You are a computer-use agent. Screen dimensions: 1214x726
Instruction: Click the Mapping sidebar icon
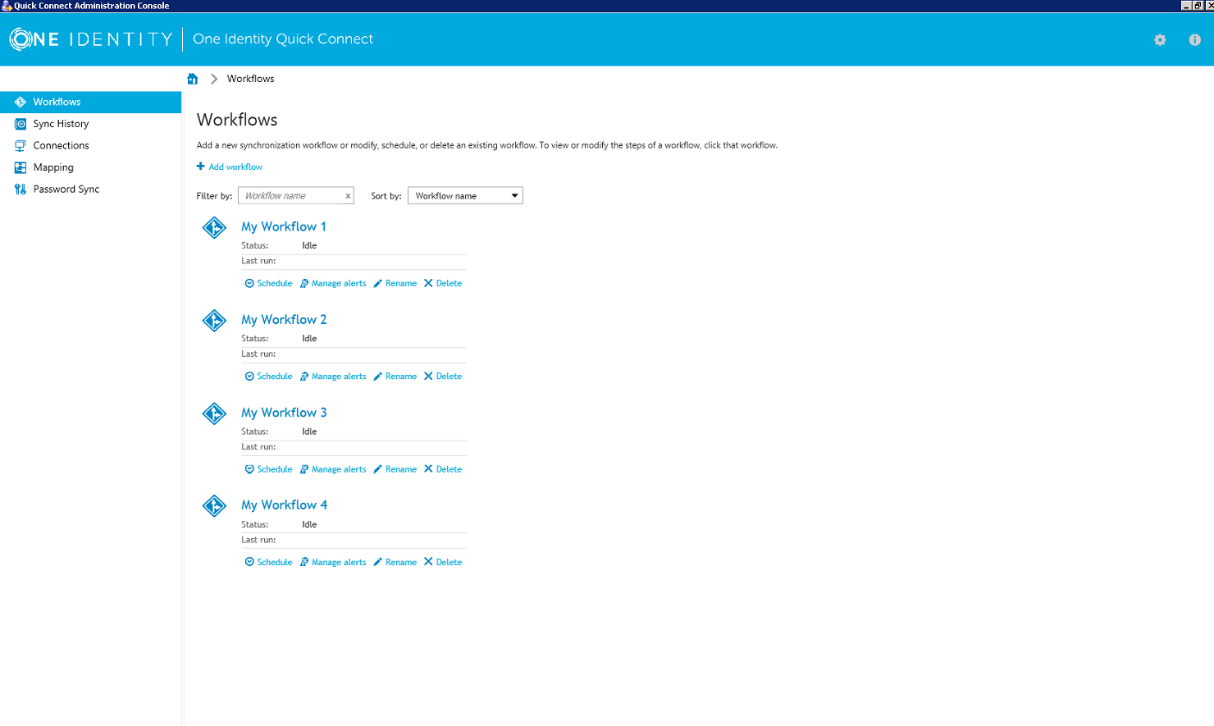[x=21, y=167]
